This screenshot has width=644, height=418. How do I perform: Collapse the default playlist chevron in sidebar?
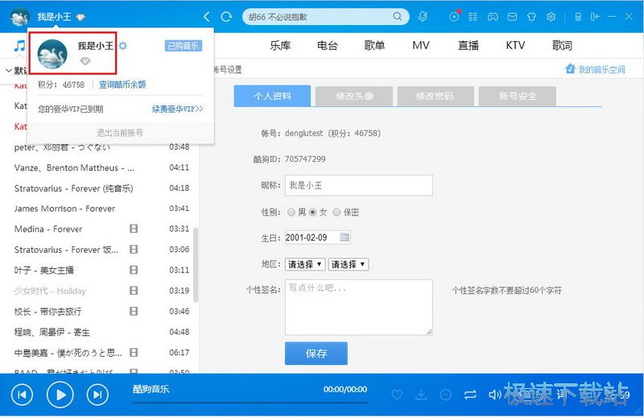click(x=8, y=71)
